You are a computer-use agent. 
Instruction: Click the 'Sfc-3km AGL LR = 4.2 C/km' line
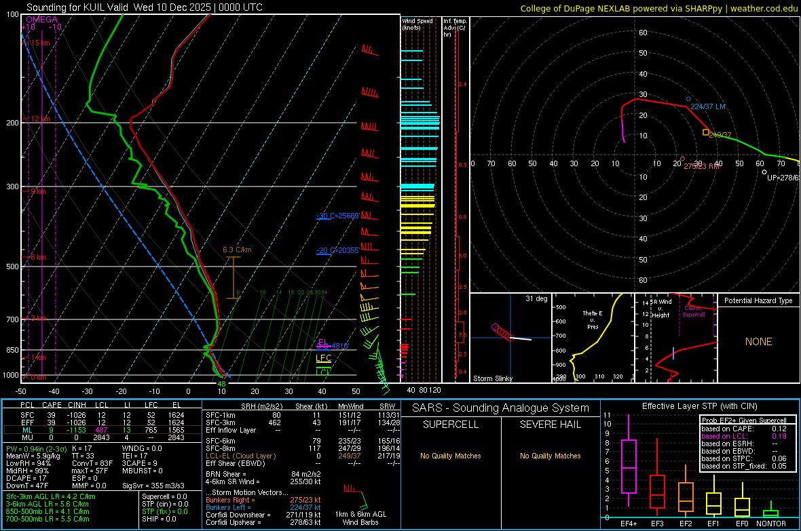(51, 496)
